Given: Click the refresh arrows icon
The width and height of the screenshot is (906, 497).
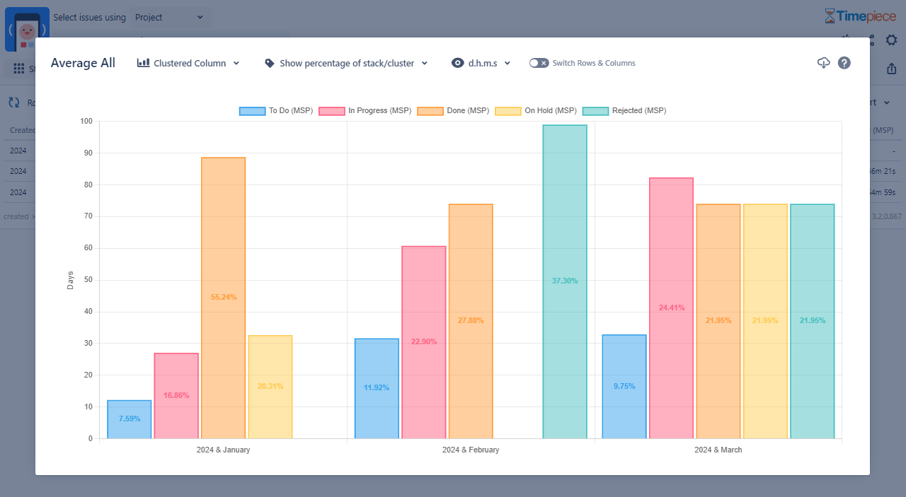Looking at the screenshot, I should (x=14, y=103).
